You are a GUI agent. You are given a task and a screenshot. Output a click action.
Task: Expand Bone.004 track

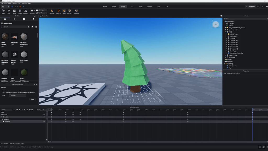point(4,122)
